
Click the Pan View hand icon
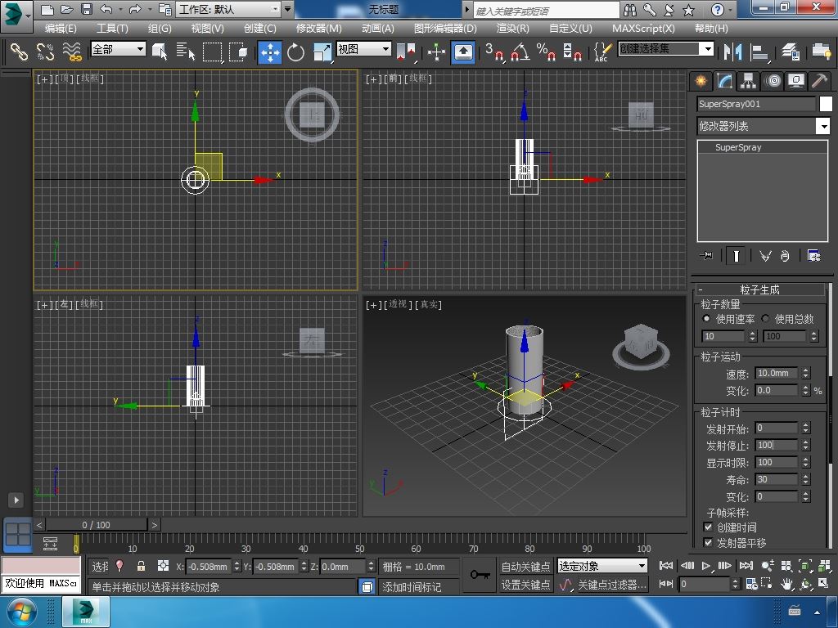[x=786, y=584]
